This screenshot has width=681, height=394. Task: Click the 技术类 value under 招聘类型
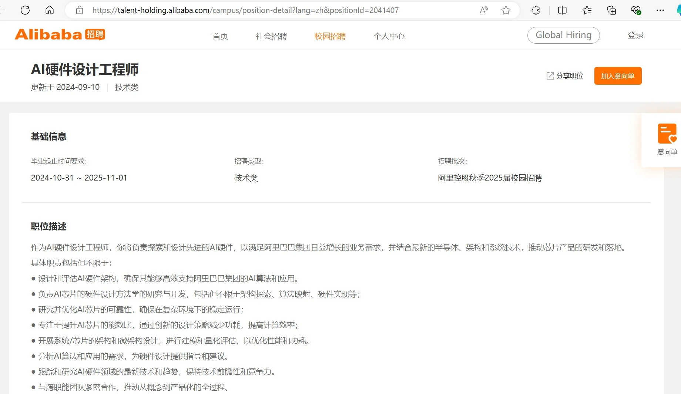click(x=246, y=178)
